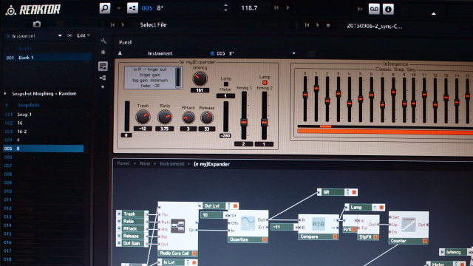
Task: Click the small plus icon in the side strip
Action: [103, 87]
